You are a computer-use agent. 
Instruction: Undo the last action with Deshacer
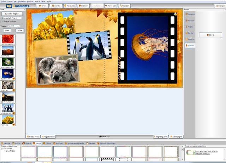(84, 6)
